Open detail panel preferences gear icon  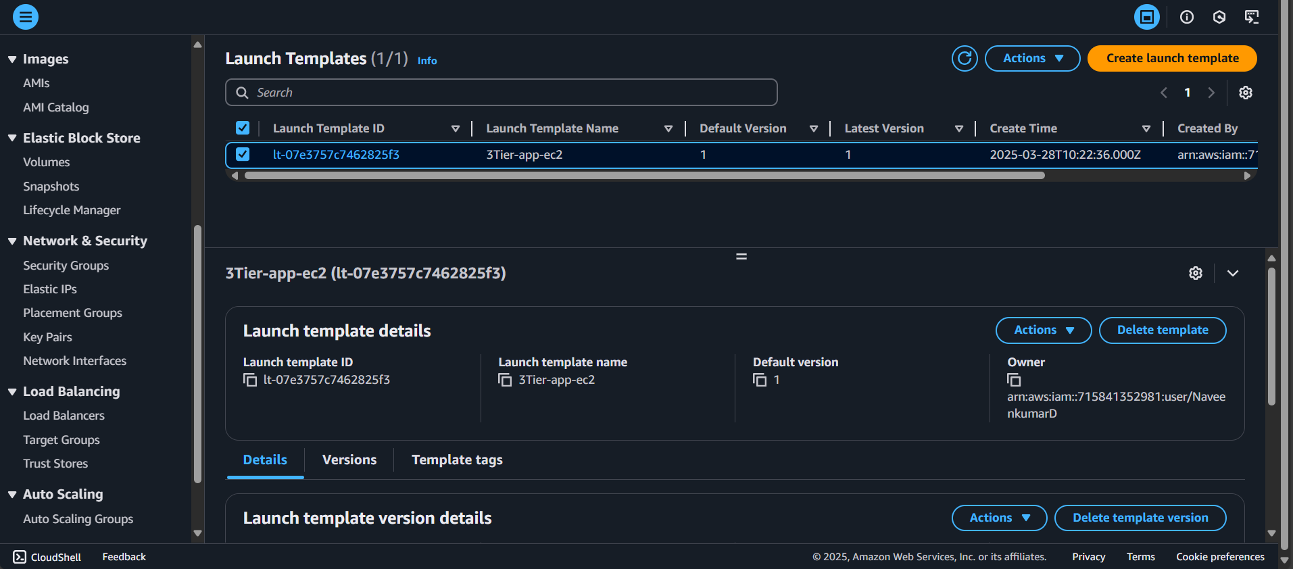click(x=1196, y=273)
